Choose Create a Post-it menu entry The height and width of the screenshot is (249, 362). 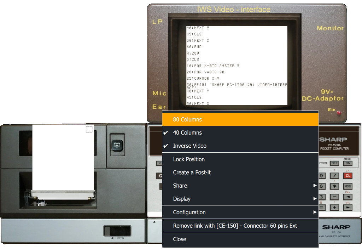point(192,172)
